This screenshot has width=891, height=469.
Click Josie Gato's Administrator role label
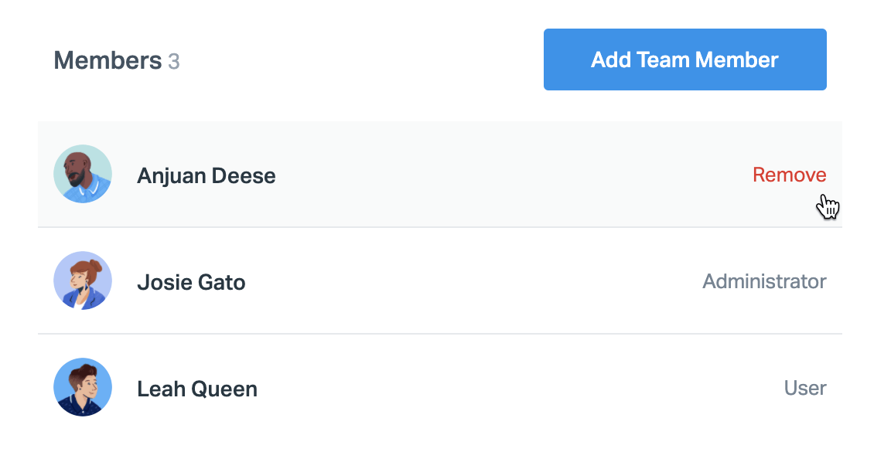[x=763, y=281]
